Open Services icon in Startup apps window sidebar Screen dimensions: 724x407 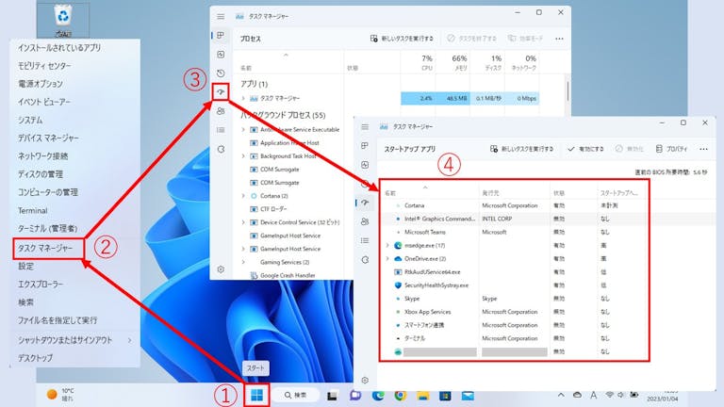[x=365, y=260]
